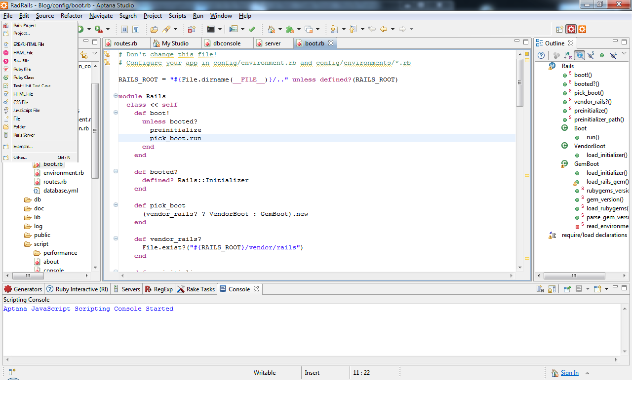Click the orange gear perspective icon
632x395 pixels.
click(x=582, y=30)
